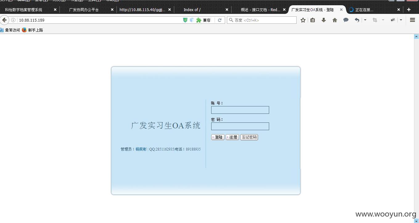This screenshot has width=419, height=223.
Task: Switch to the 概述 - 接口文档 tab
Action: pos(261,10)
